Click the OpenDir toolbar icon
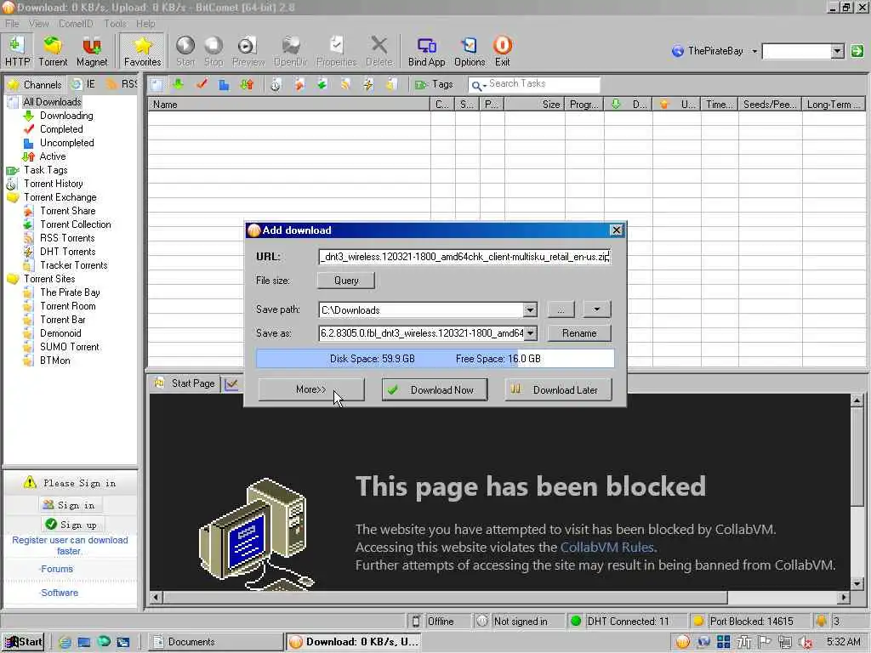This screenshot has height=653, width=871. [x=291, y=51]
